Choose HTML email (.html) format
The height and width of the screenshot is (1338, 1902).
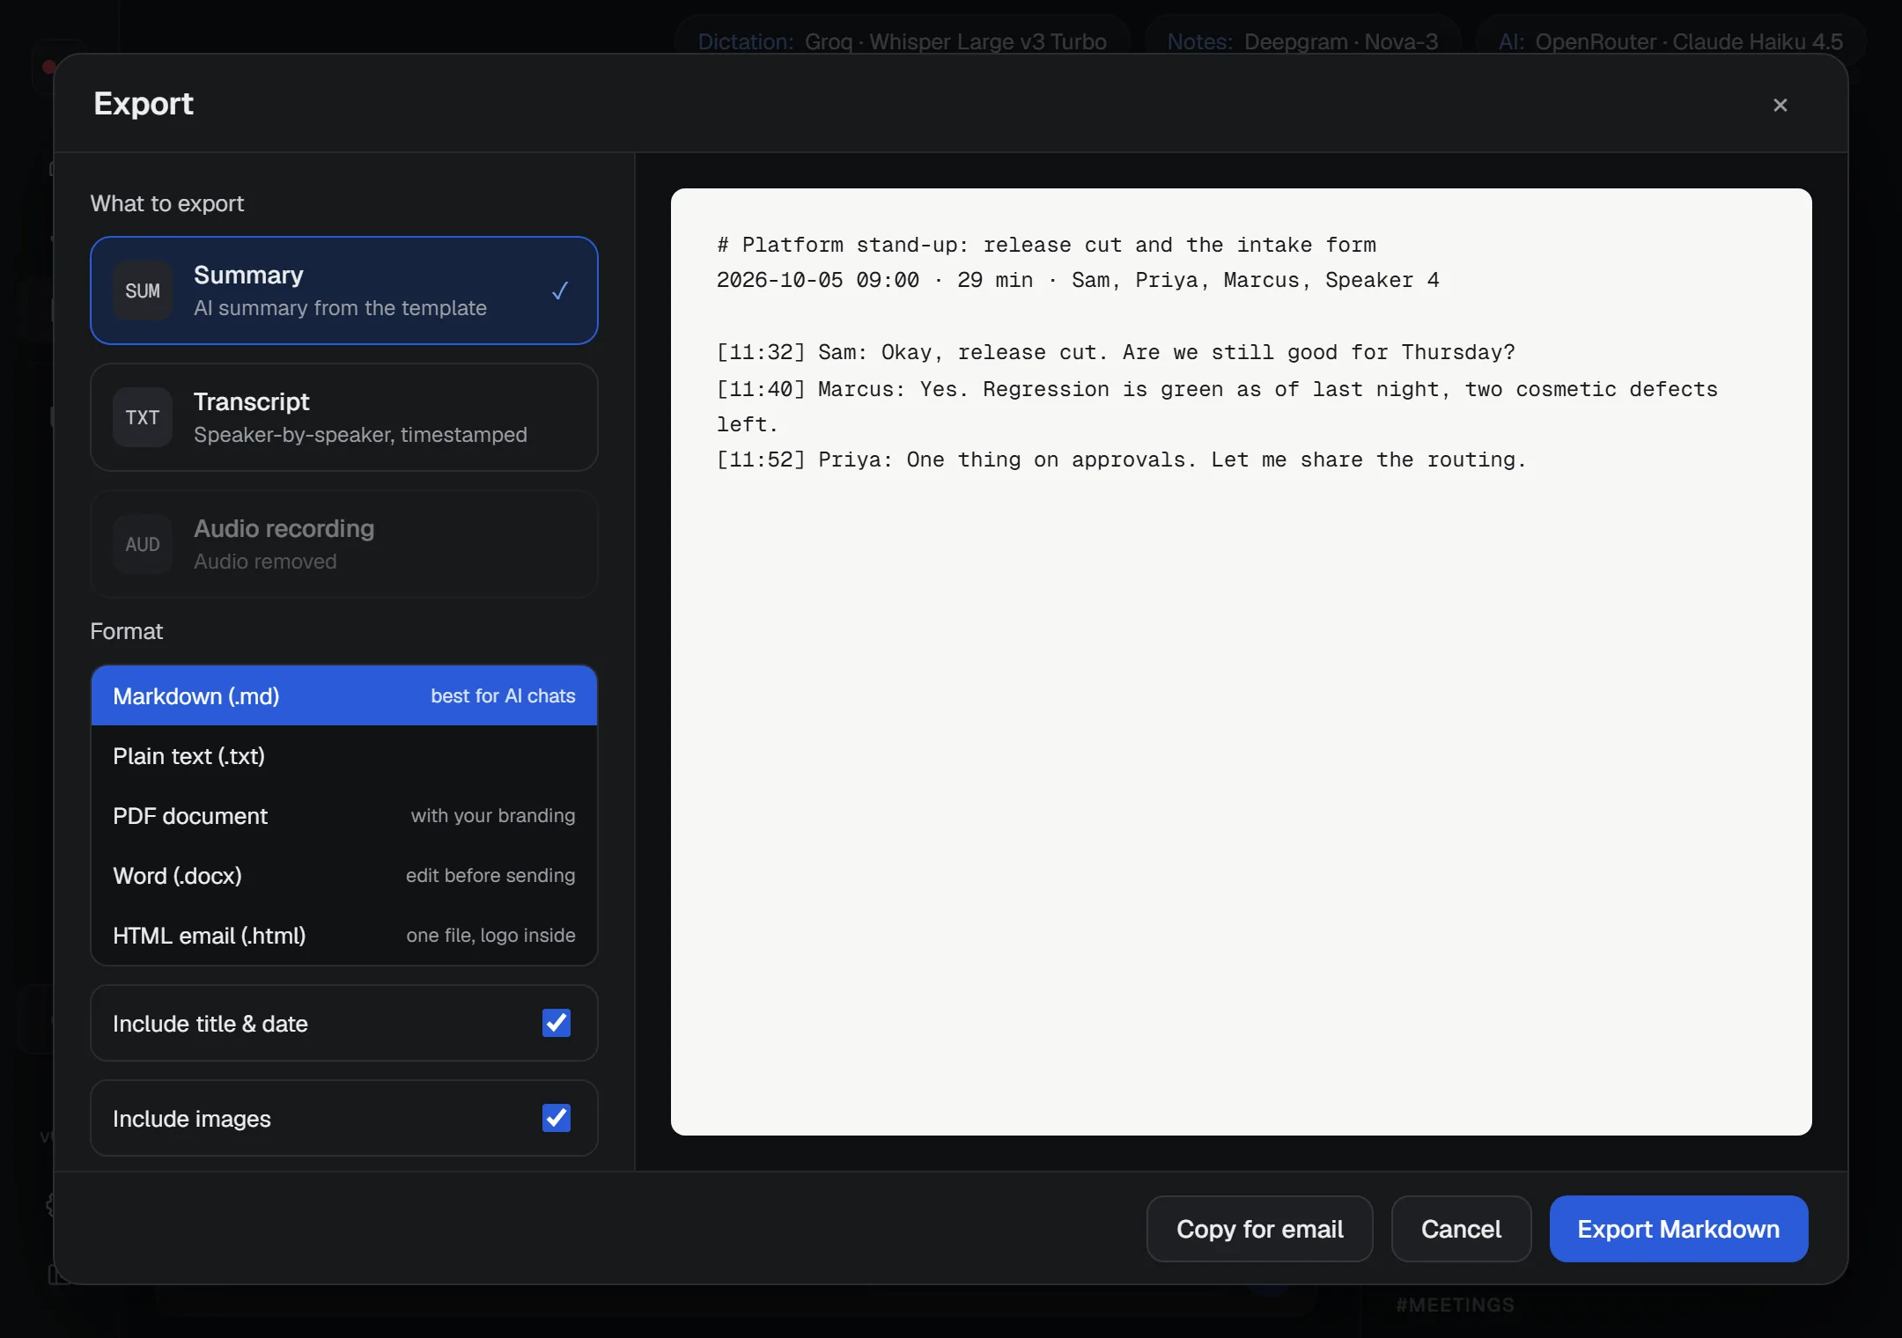tap(344, 935)
